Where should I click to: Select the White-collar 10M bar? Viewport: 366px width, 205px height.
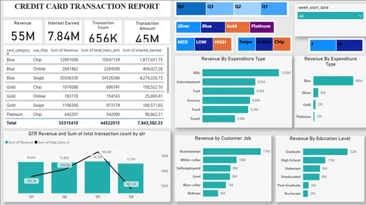pyautogui.click(x=220, y=159)
